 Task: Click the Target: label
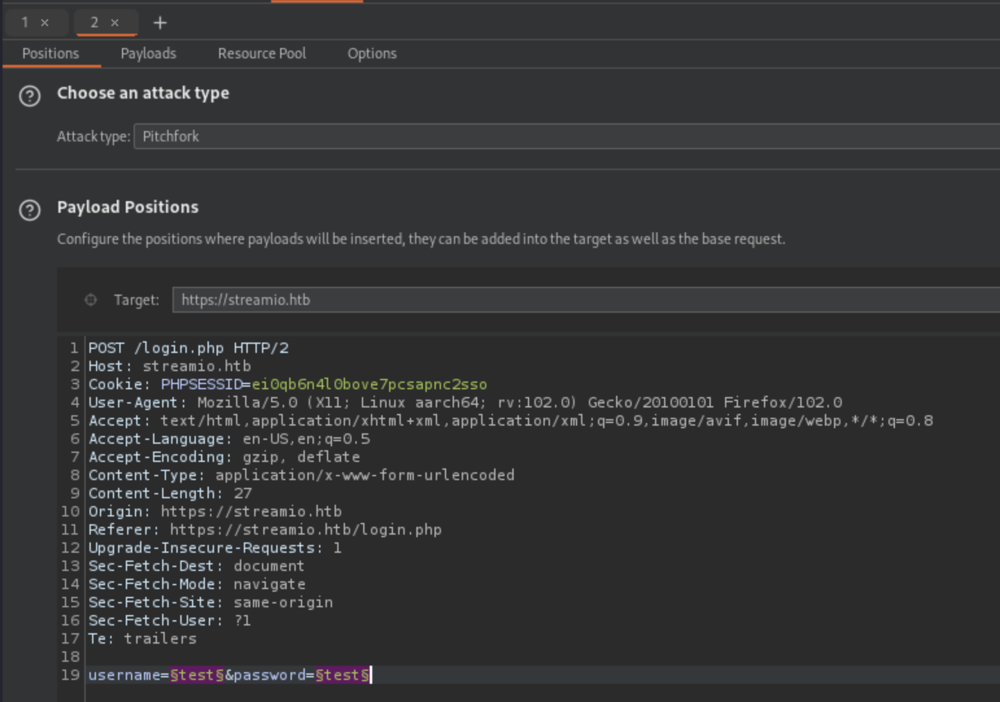tap(136, 300)
